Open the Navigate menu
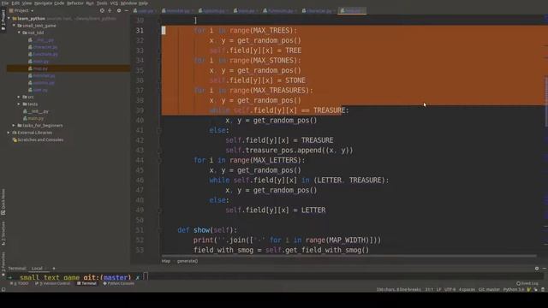 [x=43, y=3]
